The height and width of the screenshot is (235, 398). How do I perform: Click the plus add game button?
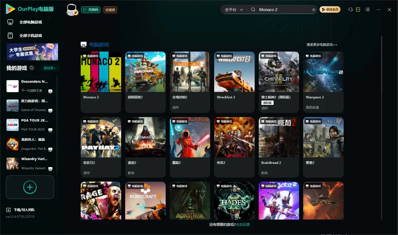point(30,187)
